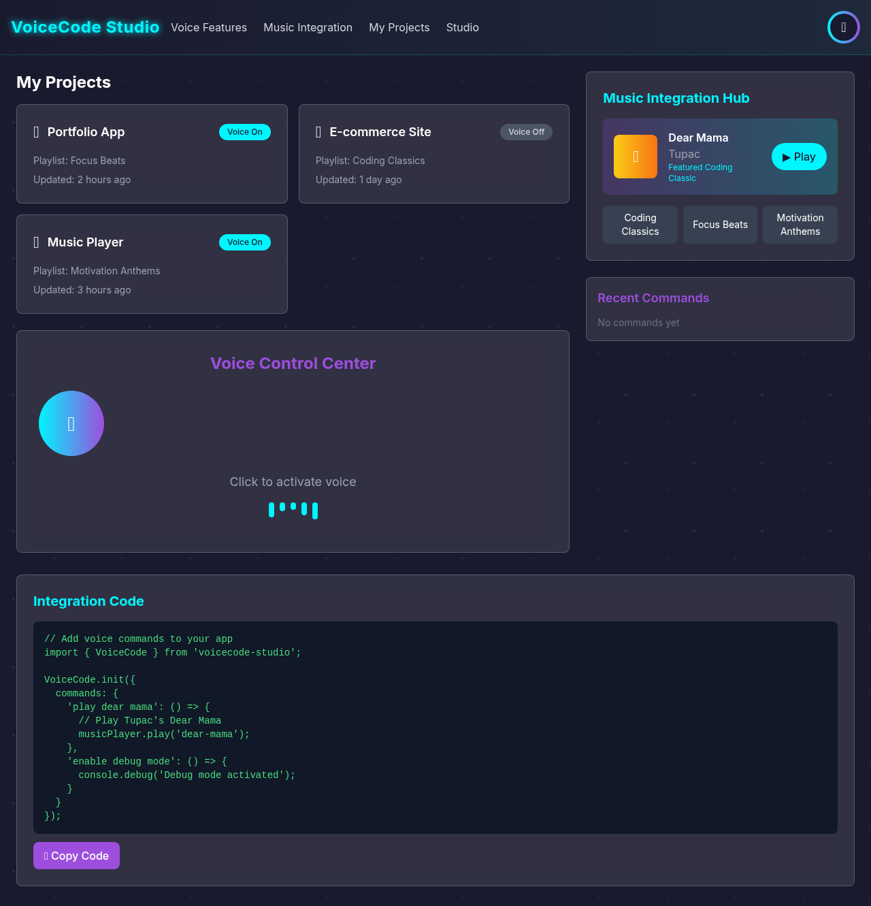Click the Music Player project icon
The height and width of the screenshot is (906, 871).
(36, 242)
